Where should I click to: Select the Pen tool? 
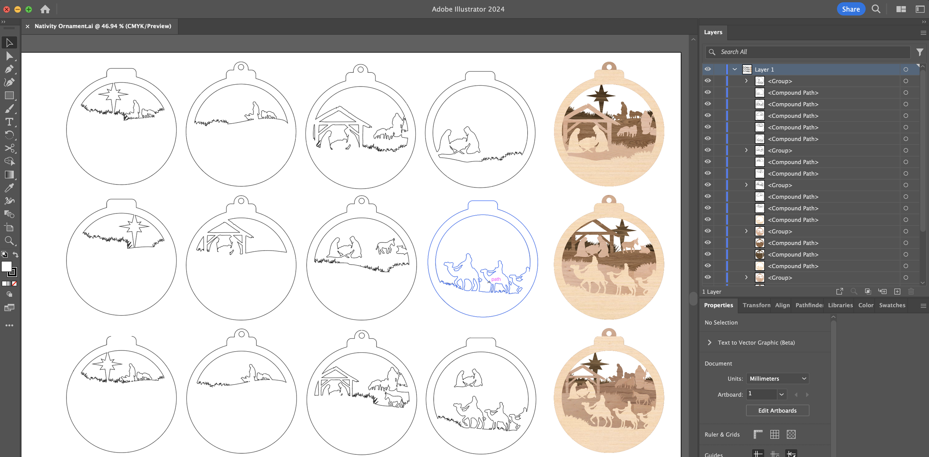point(9,69)
